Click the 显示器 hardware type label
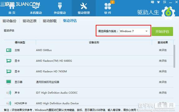Image resolution: width=179 pixels, height=112 pixels. pos(19,82)
